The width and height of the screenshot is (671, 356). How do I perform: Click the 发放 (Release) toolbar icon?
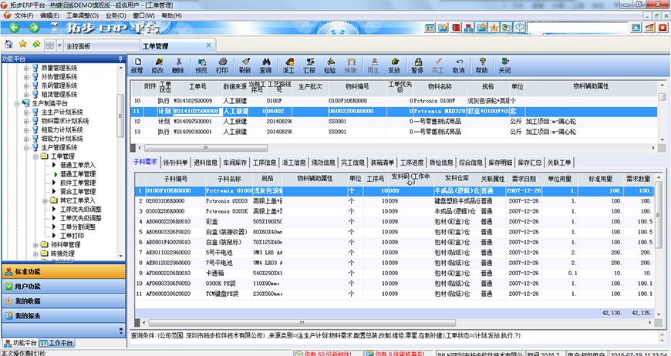[x=394, y=65]
